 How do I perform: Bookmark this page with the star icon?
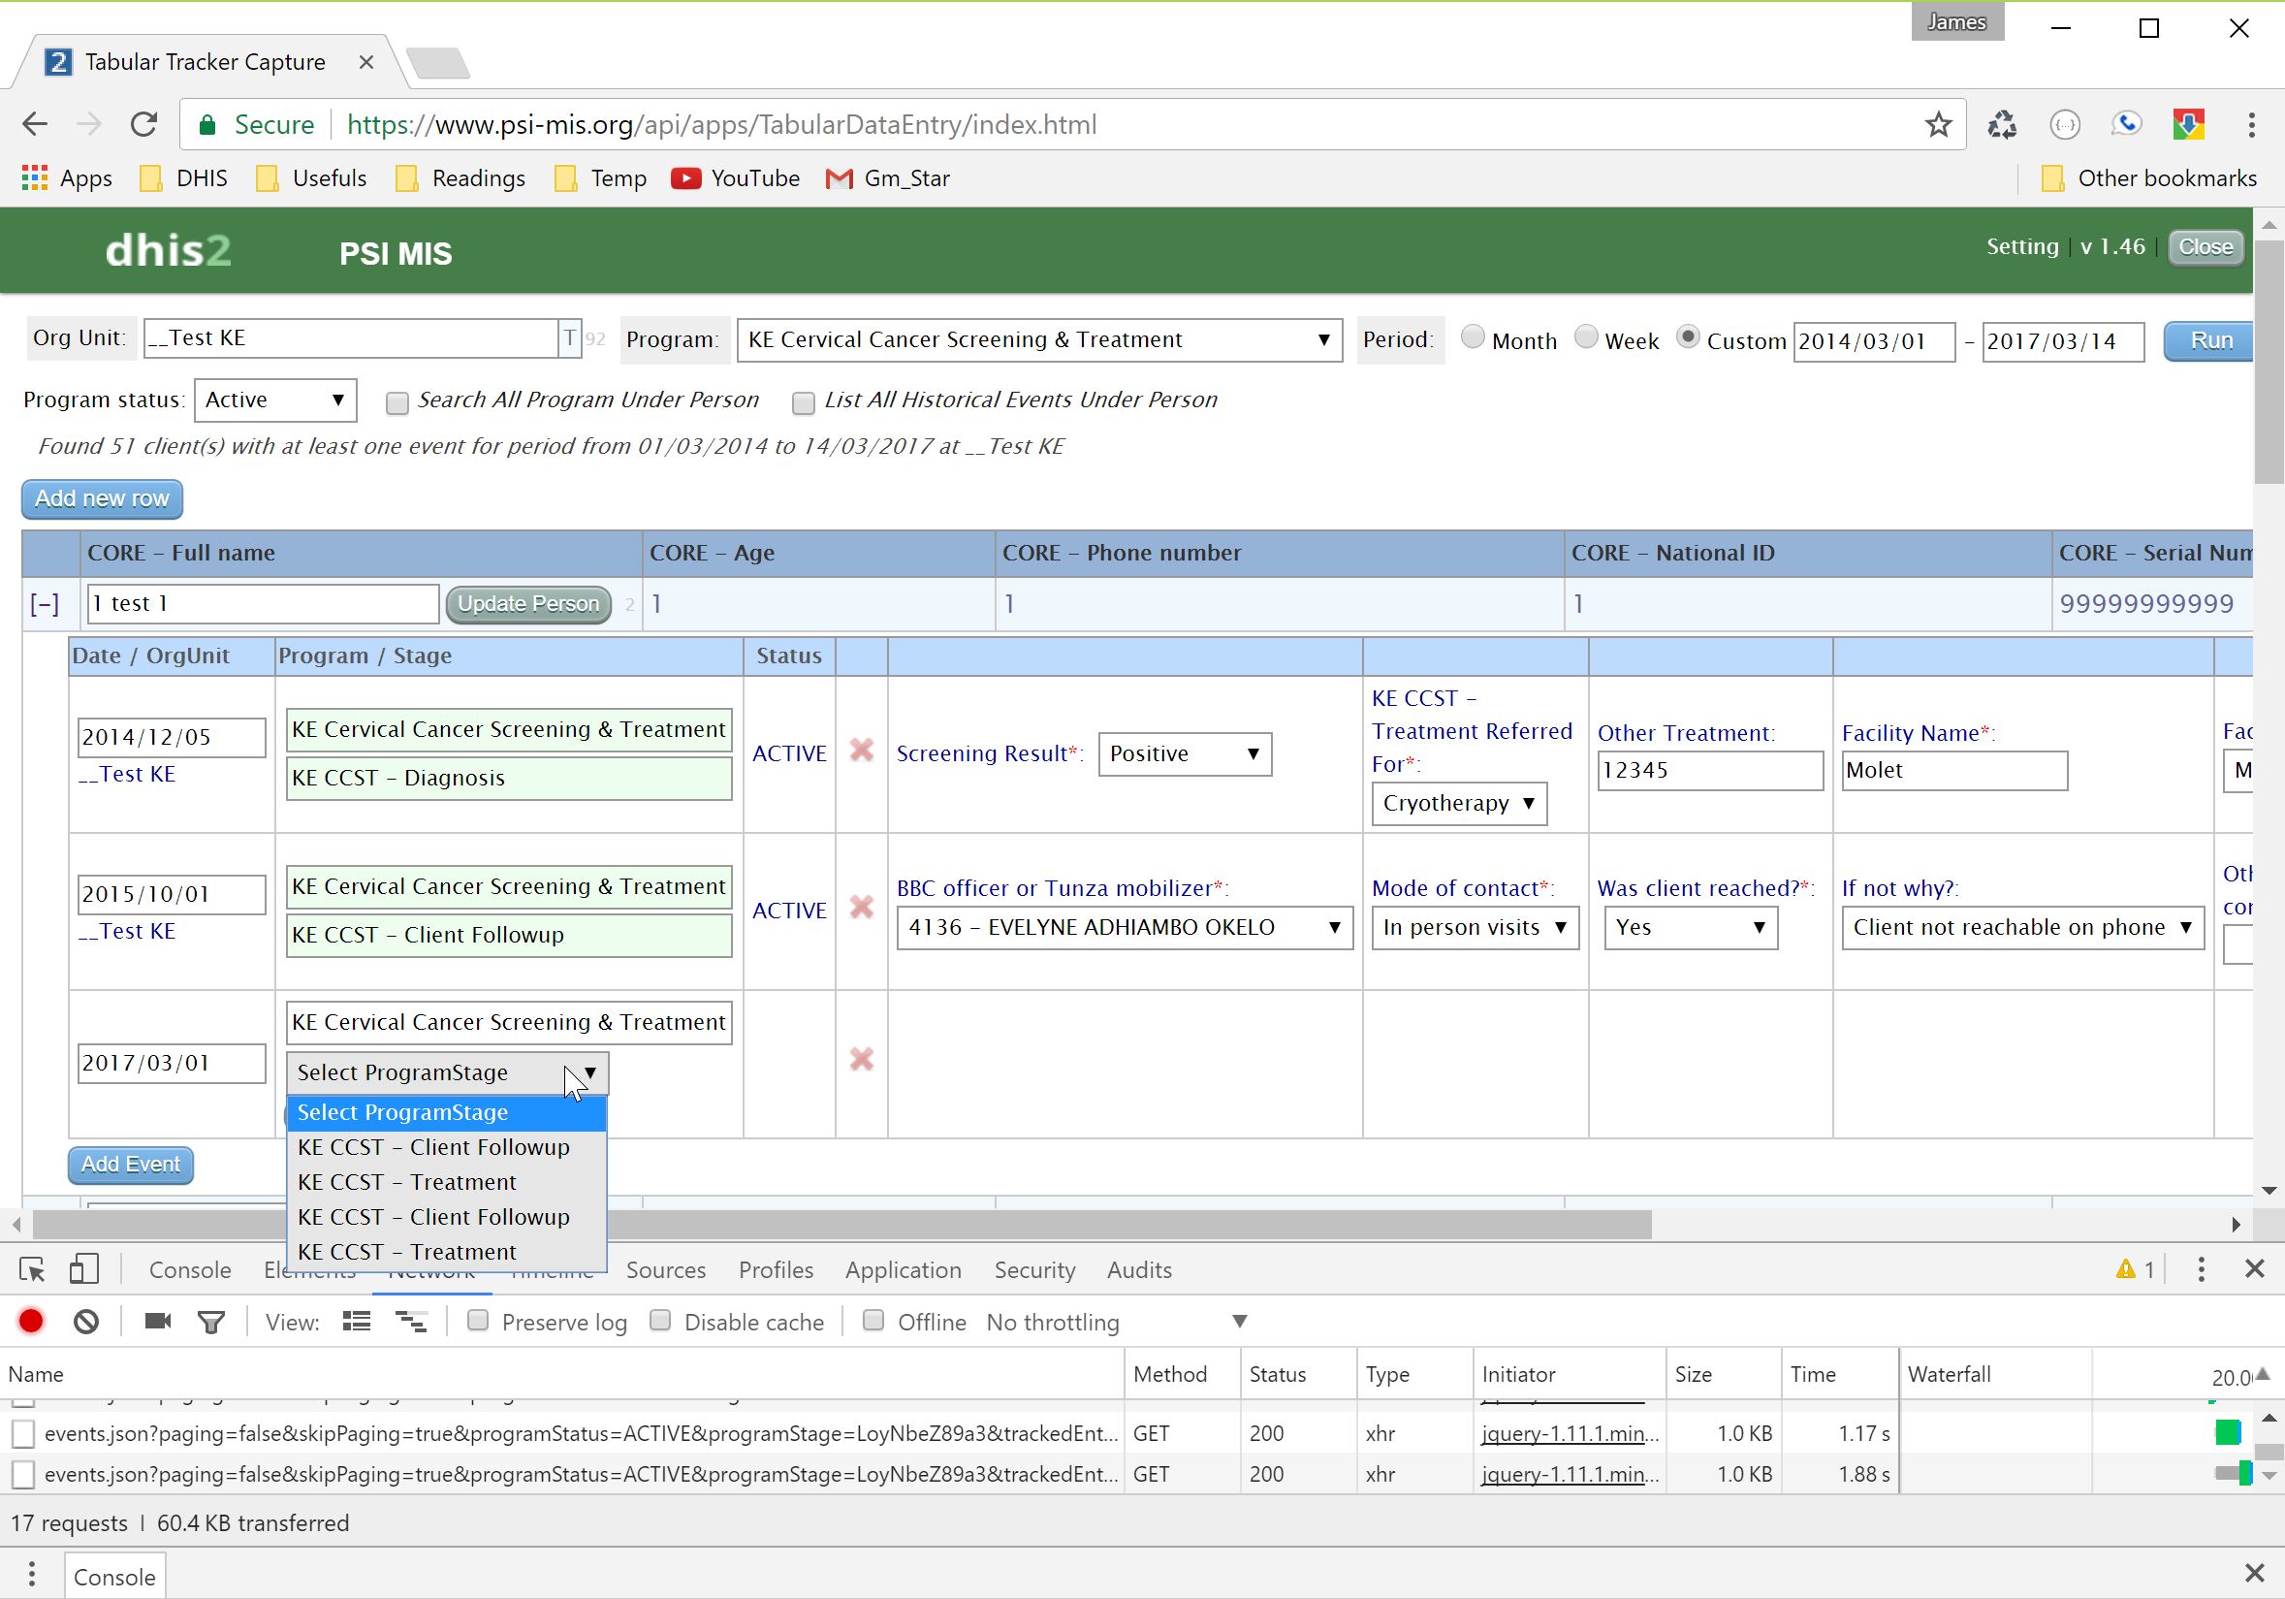click(1938, 124)
